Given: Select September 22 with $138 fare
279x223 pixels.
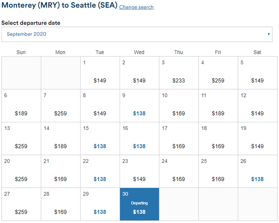Looking at the screenshot, I should tap(100, 171).
